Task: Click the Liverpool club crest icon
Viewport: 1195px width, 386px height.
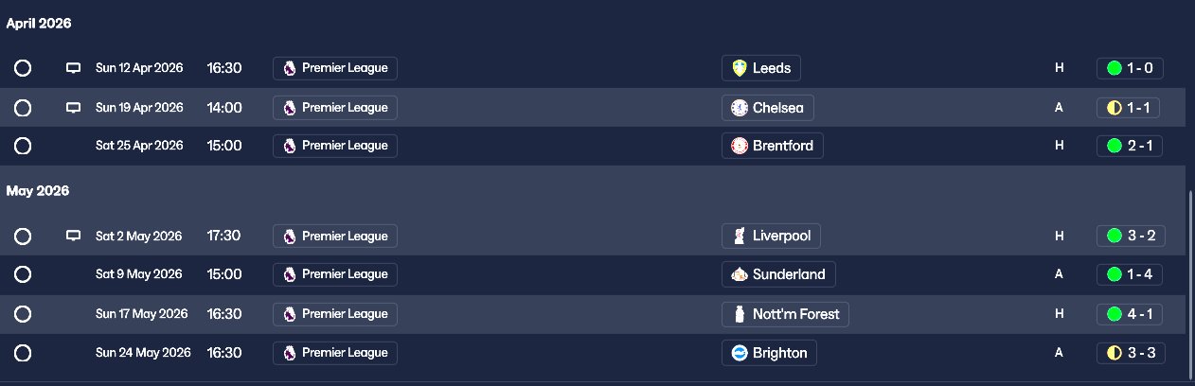Action: click(740, 236)
